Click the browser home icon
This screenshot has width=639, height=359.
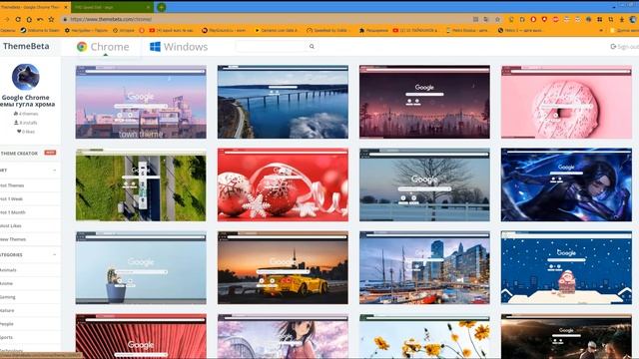coord(29,19)
